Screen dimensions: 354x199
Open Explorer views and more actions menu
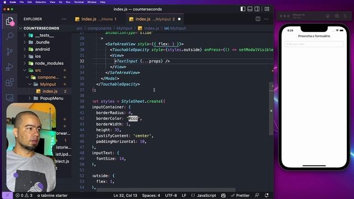(64, 19)
